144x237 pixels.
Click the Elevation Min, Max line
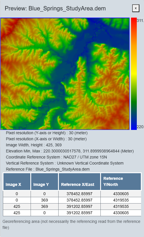[70, 151]
